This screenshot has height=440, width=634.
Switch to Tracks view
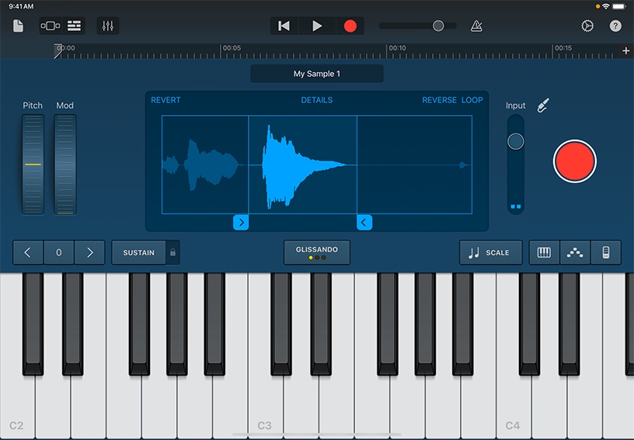point(74,26)
